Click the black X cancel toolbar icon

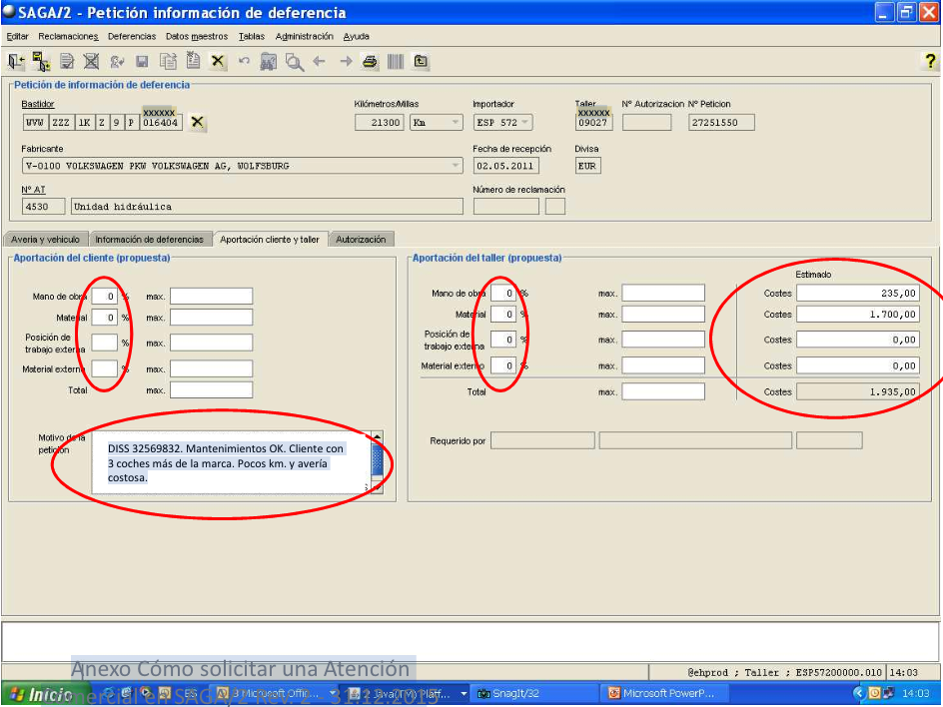click(x=218, y=61)
